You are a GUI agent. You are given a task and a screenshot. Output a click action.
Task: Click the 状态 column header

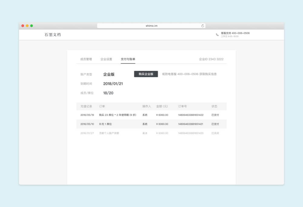point(214,106)
